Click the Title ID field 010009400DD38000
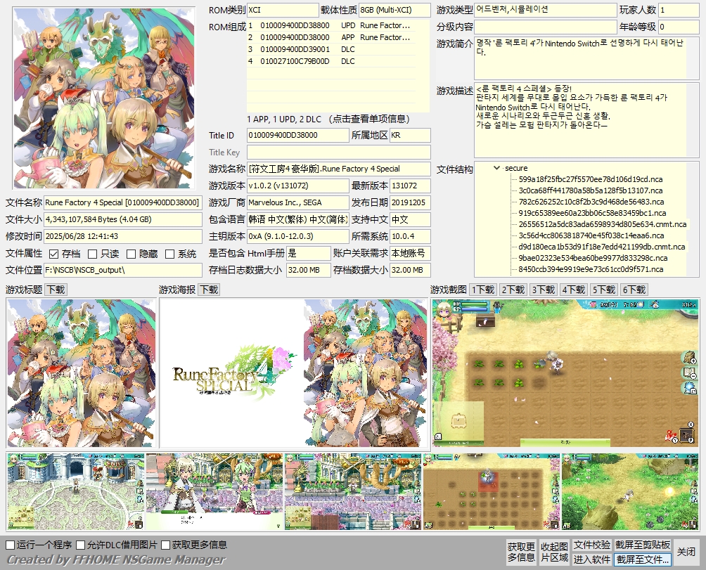706x570 pixels. 297,135
